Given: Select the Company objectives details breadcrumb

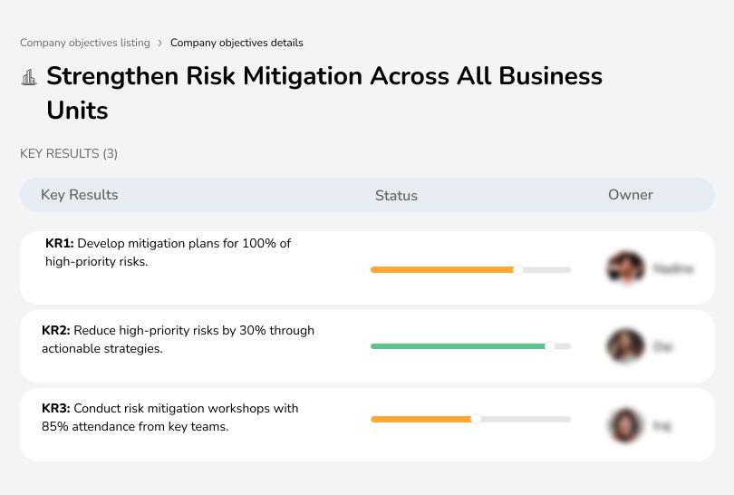Looking at the screenshot, I should coord(237,43).
